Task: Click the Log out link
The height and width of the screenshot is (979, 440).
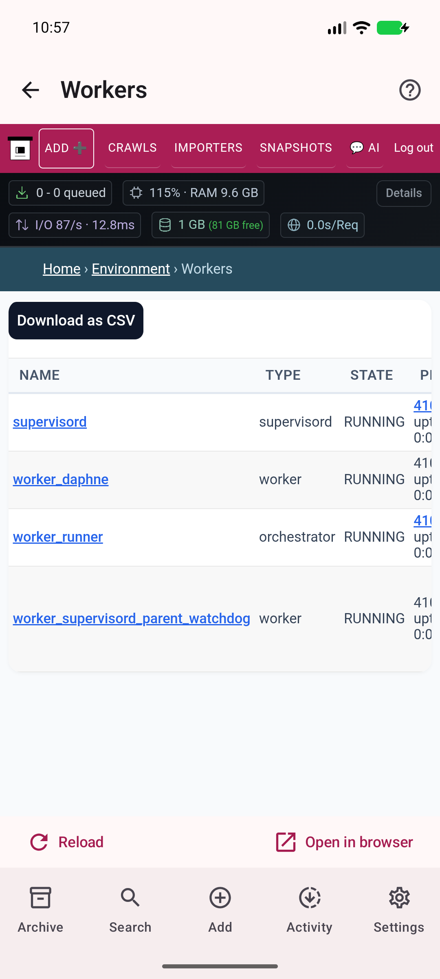Action: tap(414, 148)
